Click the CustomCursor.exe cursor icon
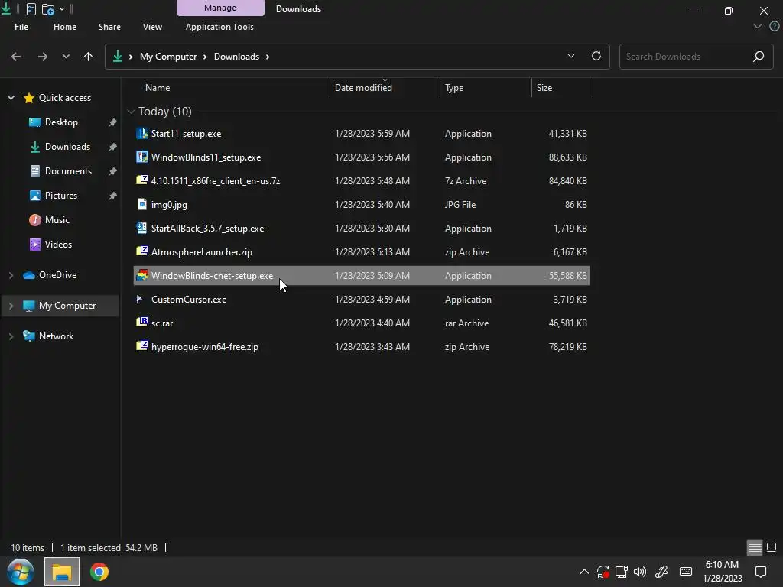 click(141, 299)
